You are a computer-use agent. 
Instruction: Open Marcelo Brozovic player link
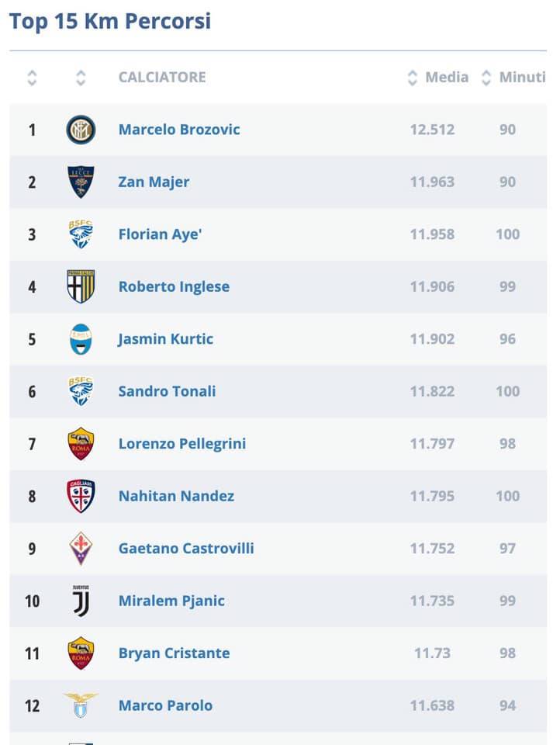(179, 130)
